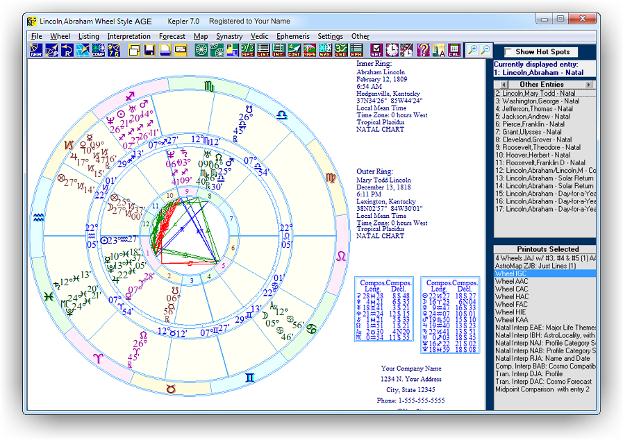This screenshot has height=440, width=623.
Task: Click the atlas A toolbar icon
Action: pos(438,51)
